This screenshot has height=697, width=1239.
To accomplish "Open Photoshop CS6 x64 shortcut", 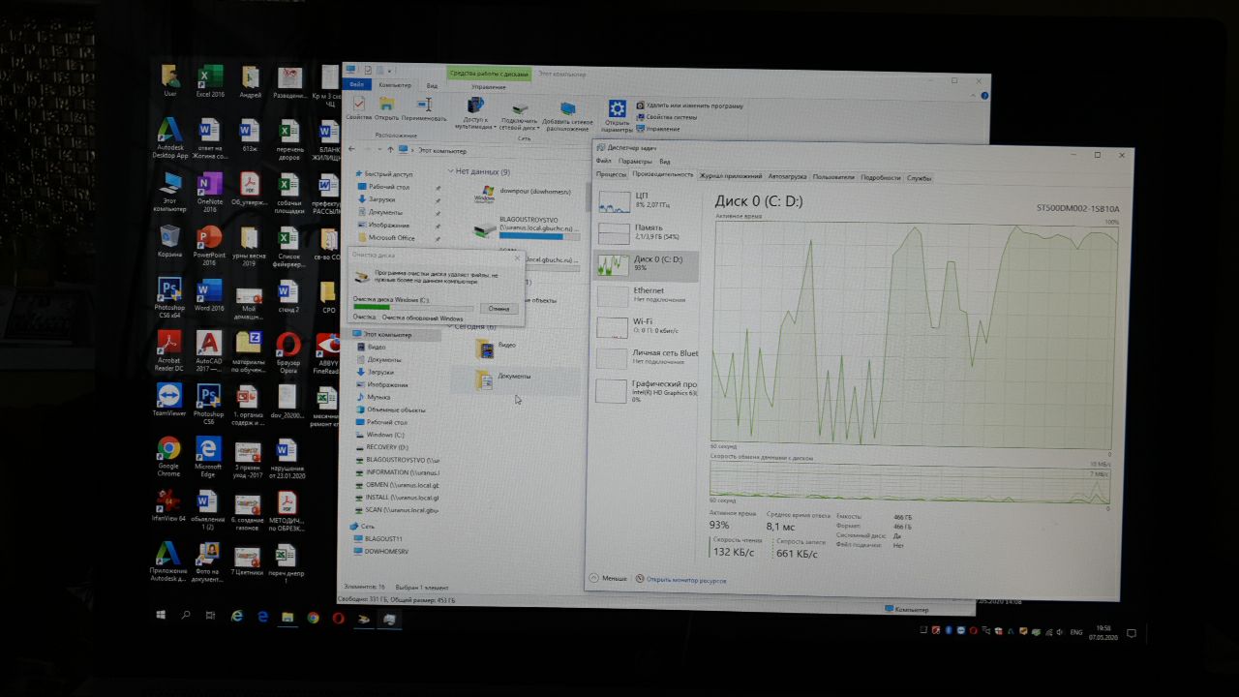I will [169, 298].
